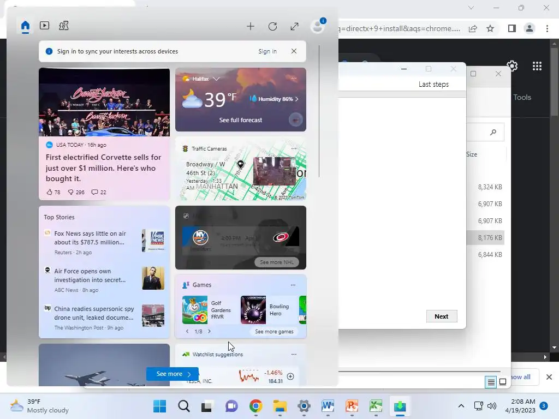Open the taskbar volume control
Viewport: 559px width, 419px height.
coord(492,406)
